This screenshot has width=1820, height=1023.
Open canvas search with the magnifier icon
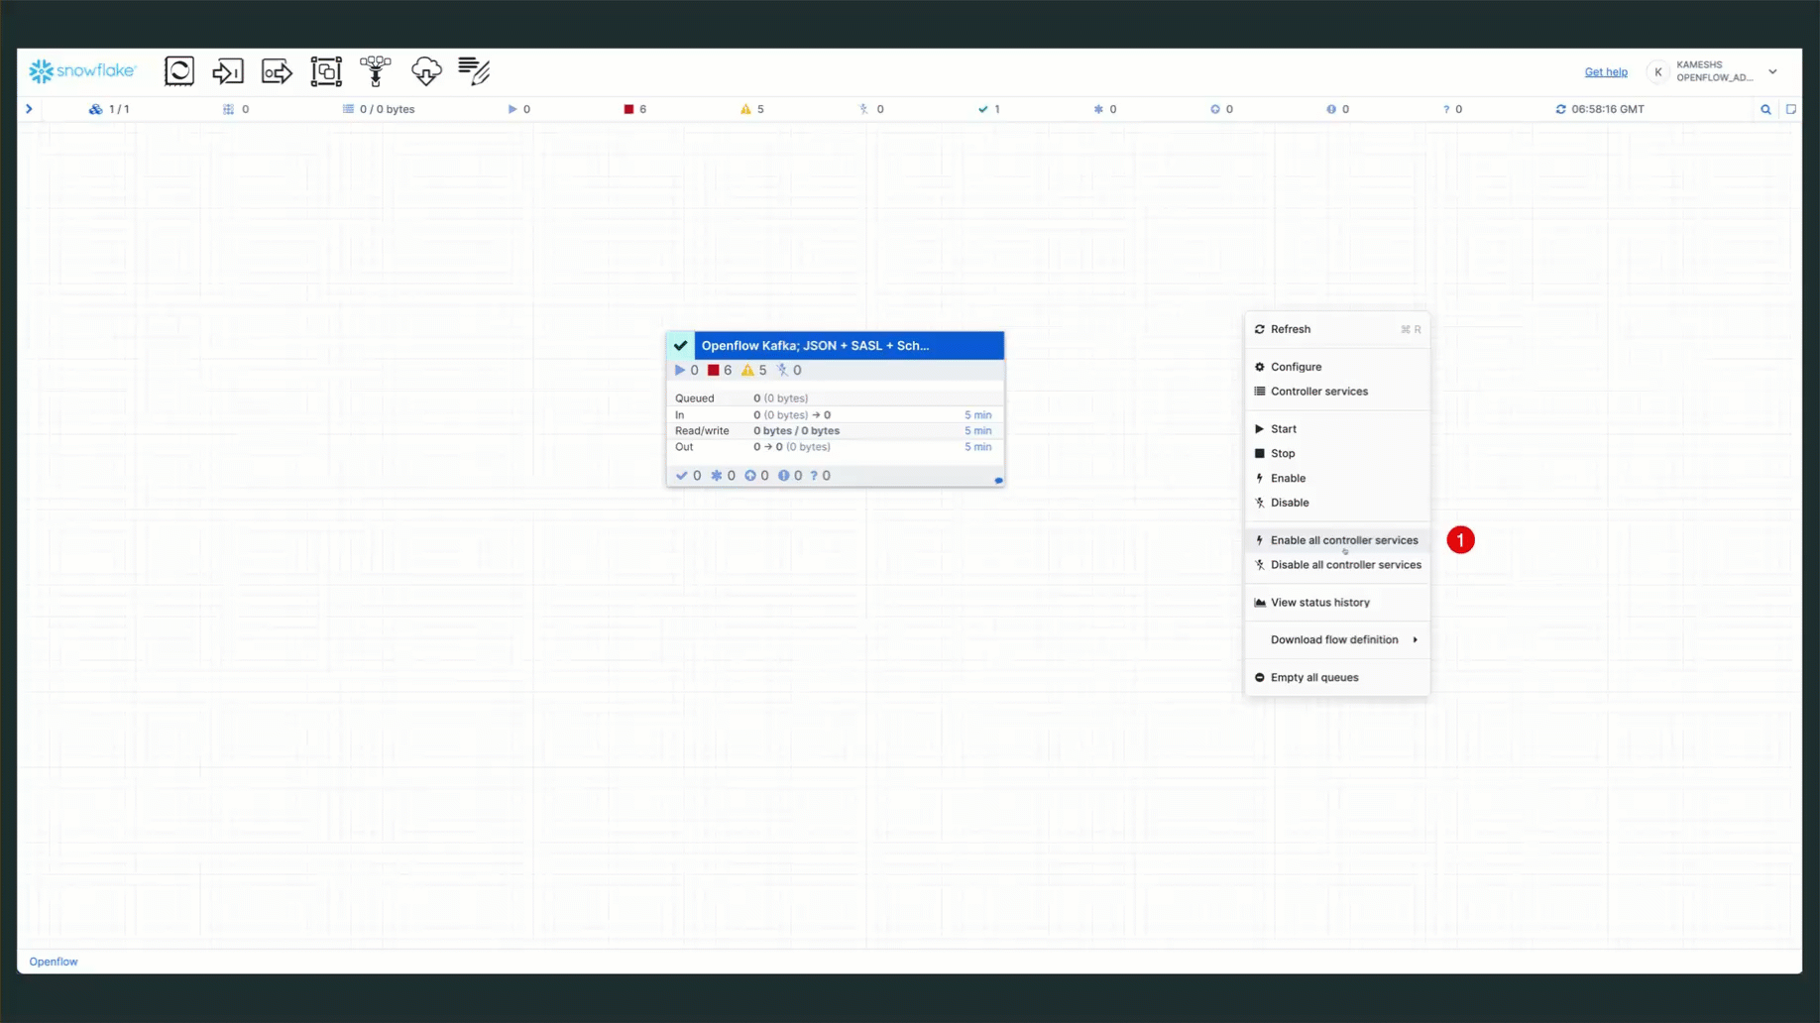[1766, 109]
